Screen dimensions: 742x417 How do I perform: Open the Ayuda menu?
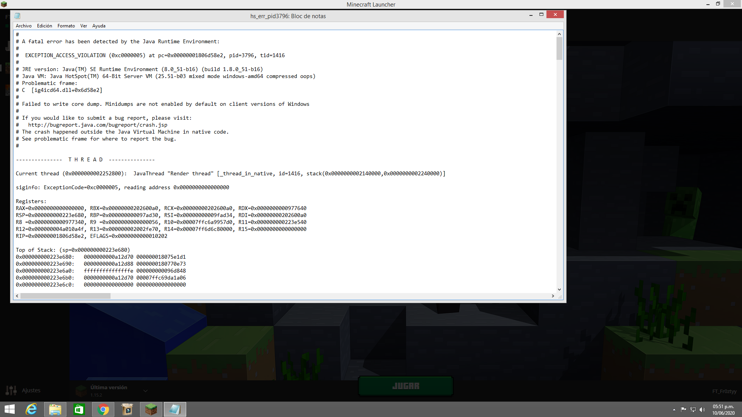point(99,26)
